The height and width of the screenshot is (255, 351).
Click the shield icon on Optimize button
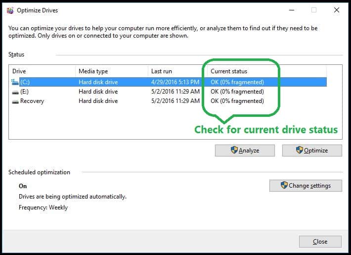(x=300, y=151)
